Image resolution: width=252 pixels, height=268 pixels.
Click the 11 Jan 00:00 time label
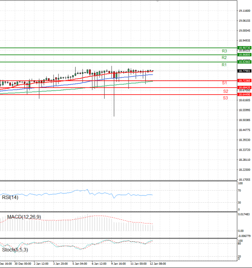[139, 264]
